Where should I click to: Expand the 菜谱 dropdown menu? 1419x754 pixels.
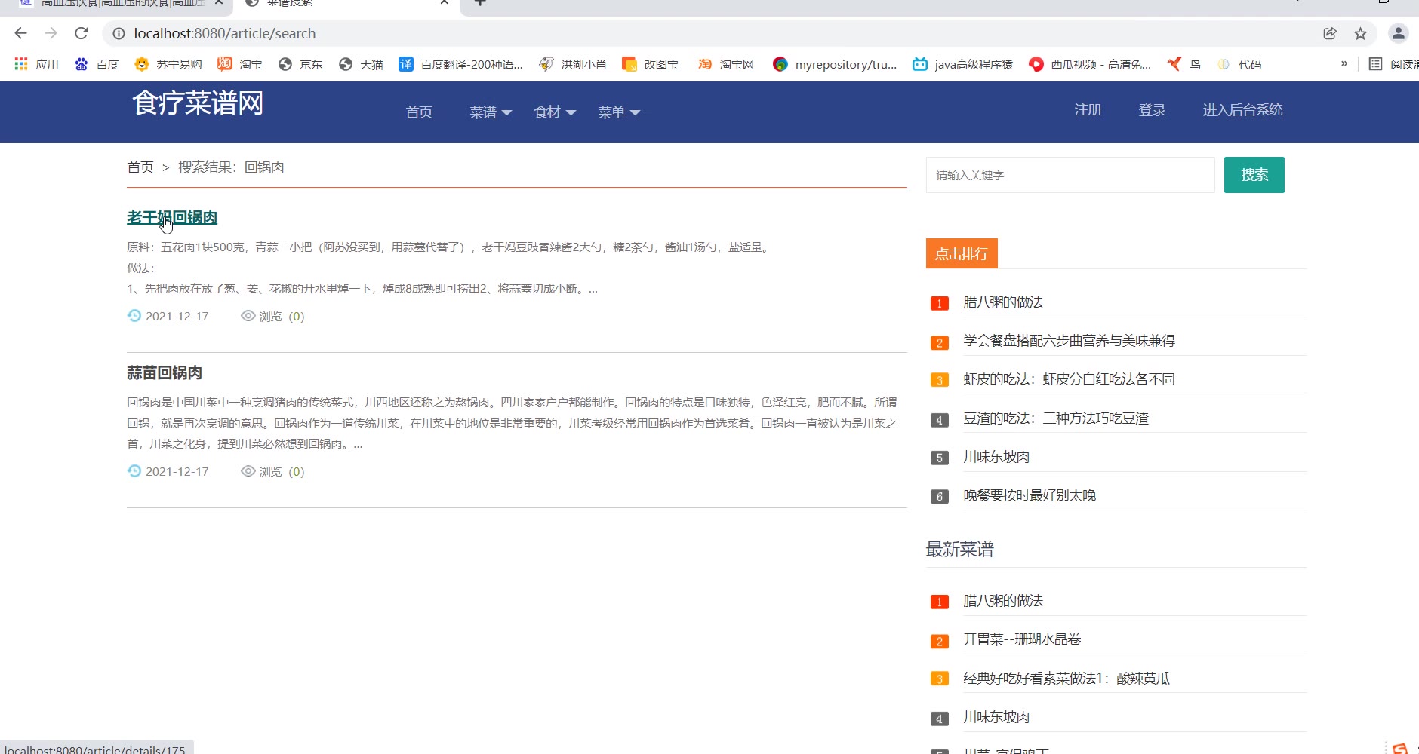click(x=491, y=112)
